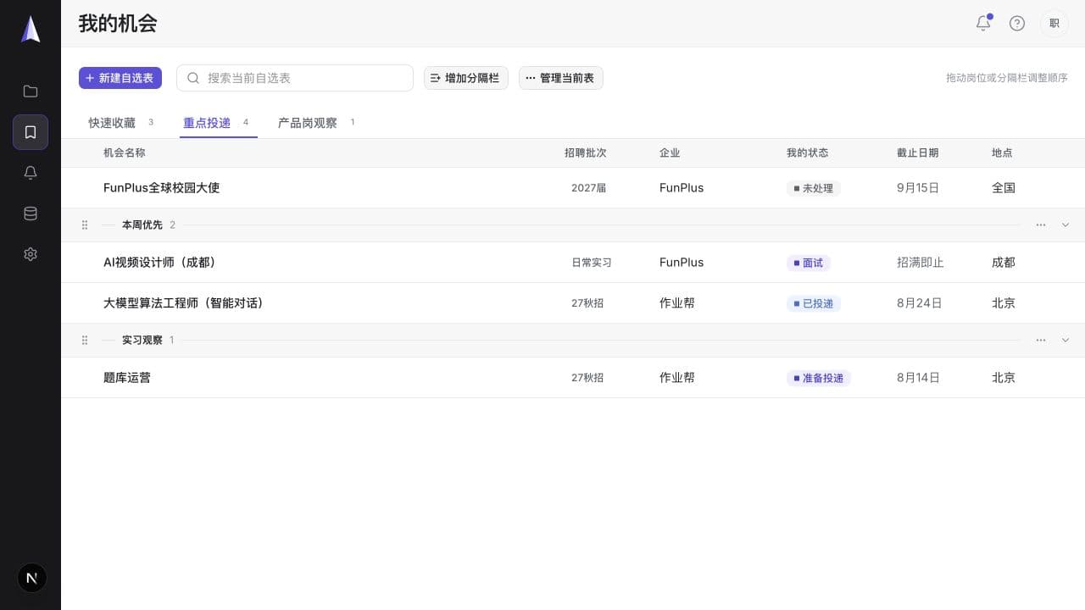The width and height of the screenshot is (1085, 610).
Task: Open the FunPlus全球校园大使 opportunity
Action: coord(162,188)
